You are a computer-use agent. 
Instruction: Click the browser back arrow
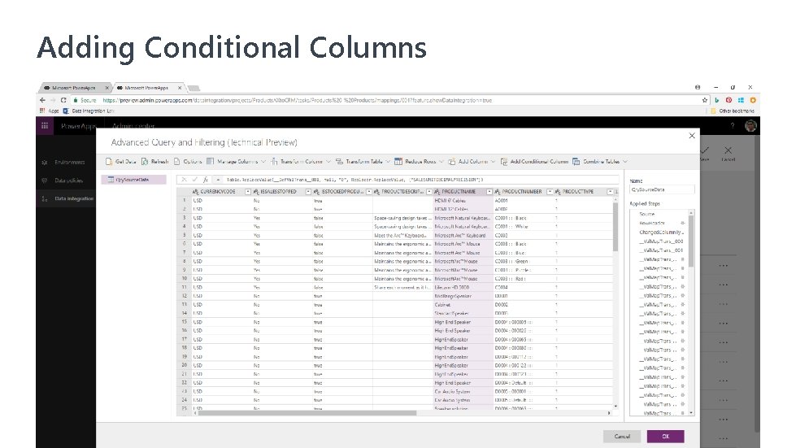point(42,101)
